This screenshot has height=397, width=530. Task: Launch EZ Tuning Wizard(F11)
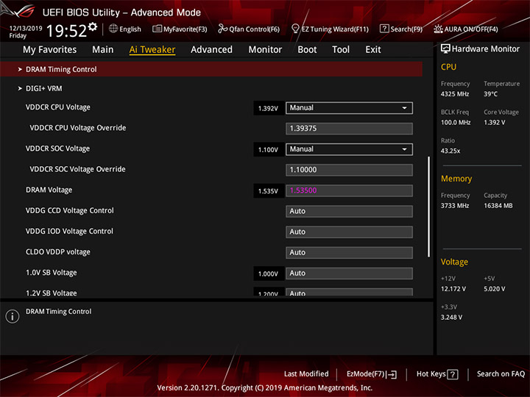[330, 29]
